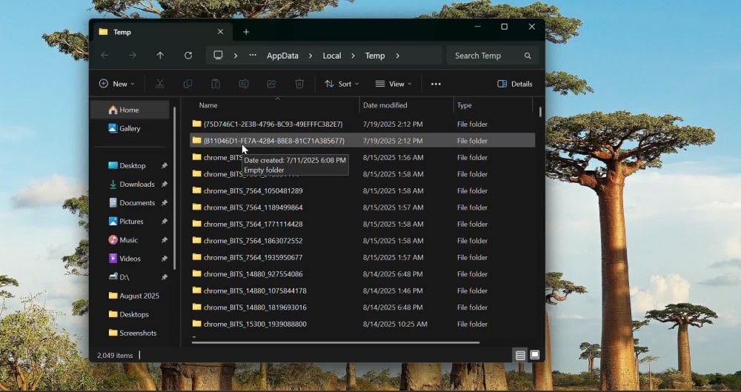Open the New dropdown menu
This screenshot has width=741, height=392.
(x=117, y=84)
